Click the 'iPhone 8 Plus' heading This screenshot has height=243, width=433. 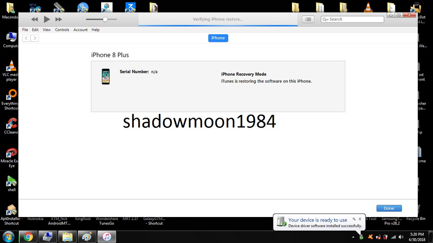click(110, 55)
